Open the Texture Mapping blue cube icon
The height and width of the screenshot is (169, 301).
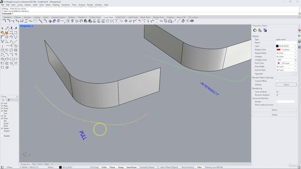click(265, 30)
